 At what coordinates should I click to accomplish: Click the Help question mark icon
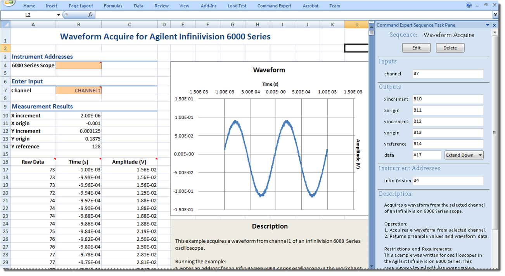(469, 5)
